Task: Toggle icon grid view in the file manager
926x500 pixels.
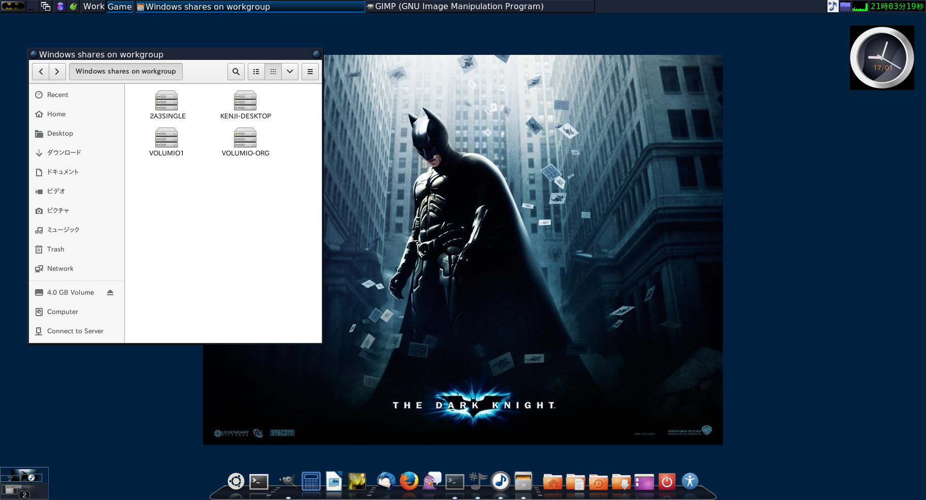Action: (273, 71)
